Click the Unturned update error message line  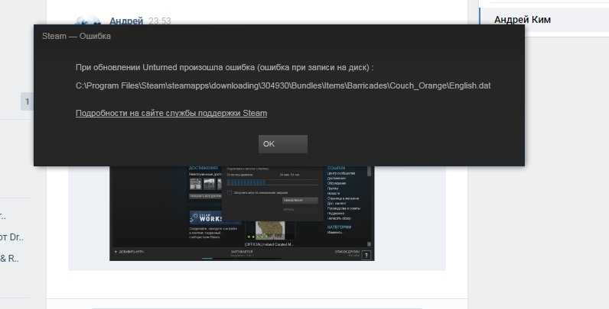(x=224, y=67)
